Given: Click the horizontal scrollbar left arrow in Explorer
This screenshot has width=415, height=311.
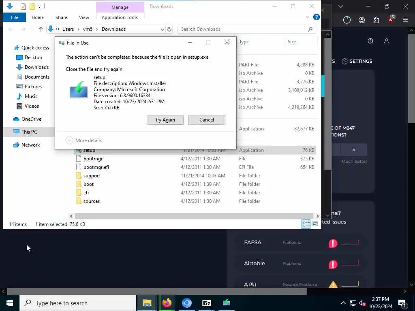Looking at the screenshot, I should click(x=71, y=216).
